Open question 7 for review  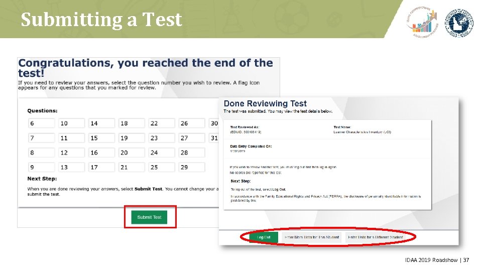coord(42,138)
